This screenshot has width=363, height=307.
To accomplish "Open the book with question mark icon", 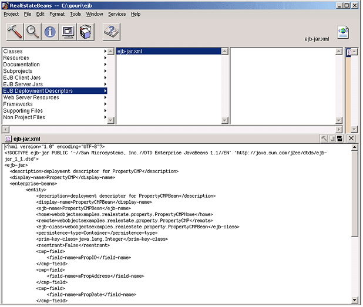I will [112, 32].
